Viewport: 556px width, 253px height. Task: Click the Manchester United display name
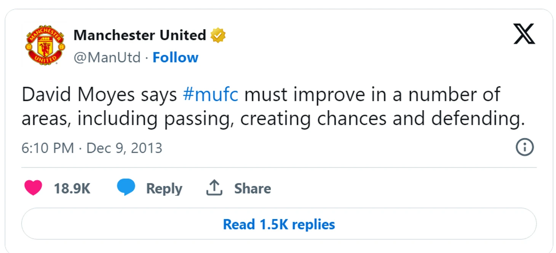click(x=139, y=35)
